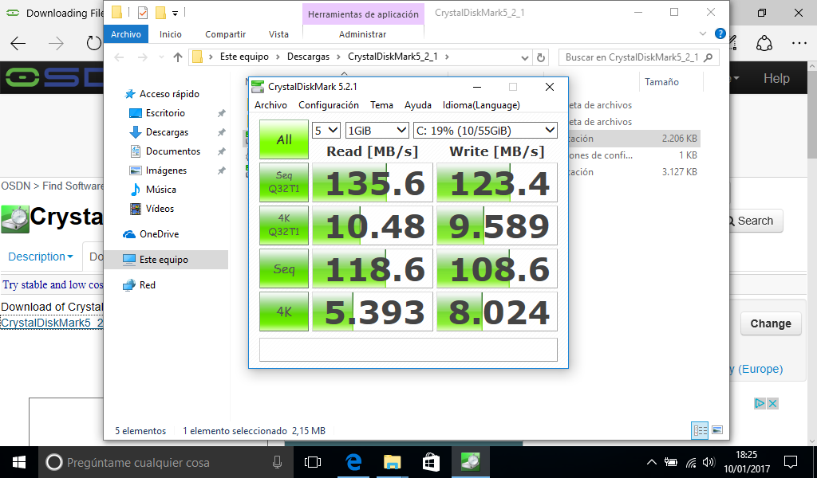
Task: Run the plain Seq benchmark test
Action: coord(284,268)
